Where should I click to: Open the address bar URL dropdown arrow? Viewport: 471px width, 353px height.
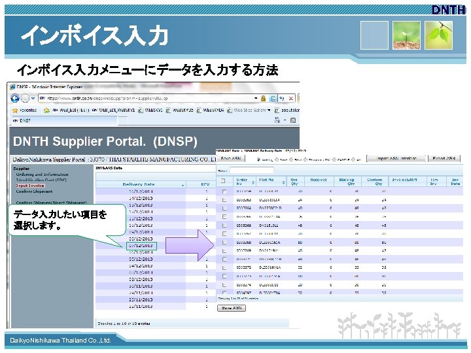[x=256, y=98]
